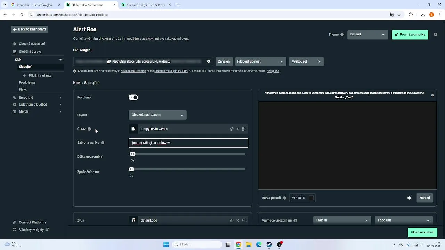This screenshot has width=445, height=250.
Task: Open the Vyzkoušet test button
Action: [306, 61]
